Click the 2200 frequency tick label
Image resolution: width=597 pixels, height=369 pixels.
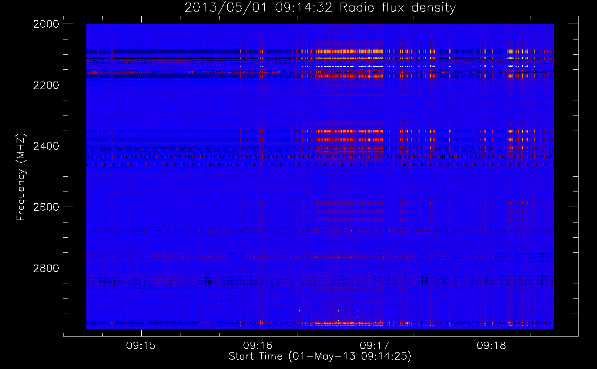[x=46, y=85]
